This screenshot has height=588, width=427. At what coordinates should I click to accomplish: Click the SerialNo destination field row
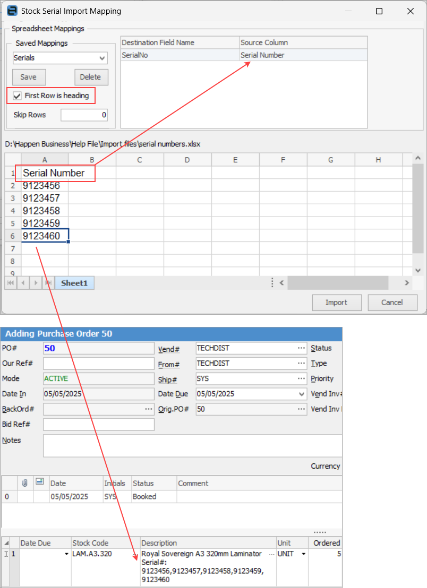pos(180,55)
